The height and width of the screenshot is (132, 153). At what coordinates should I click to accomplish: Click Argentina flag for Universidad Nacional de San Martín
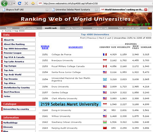(x=105, y=79)
